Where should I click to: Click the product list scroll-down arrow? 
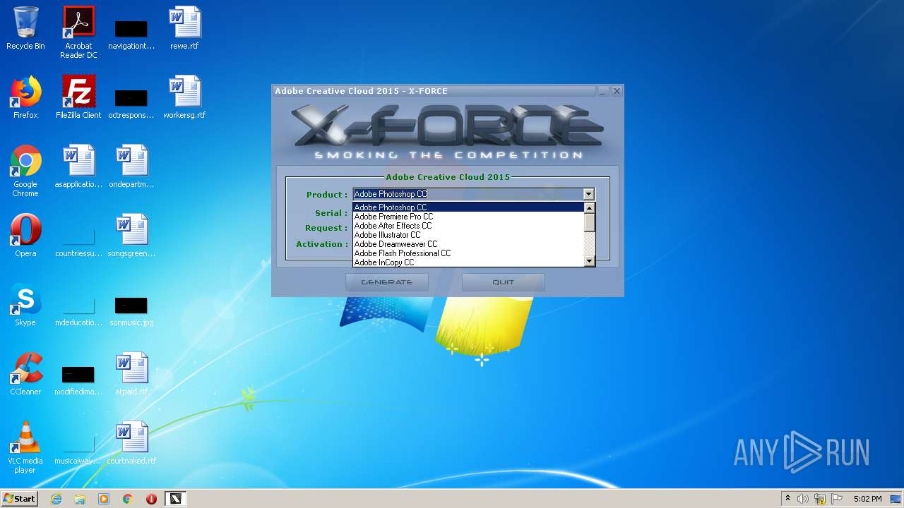[x=590, y=262]
